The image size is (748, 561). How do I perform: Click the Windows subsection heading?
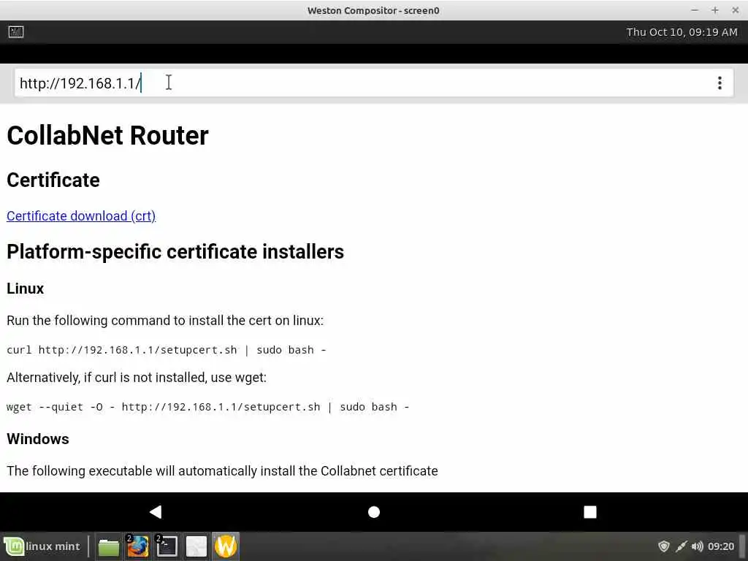point(38,439)
